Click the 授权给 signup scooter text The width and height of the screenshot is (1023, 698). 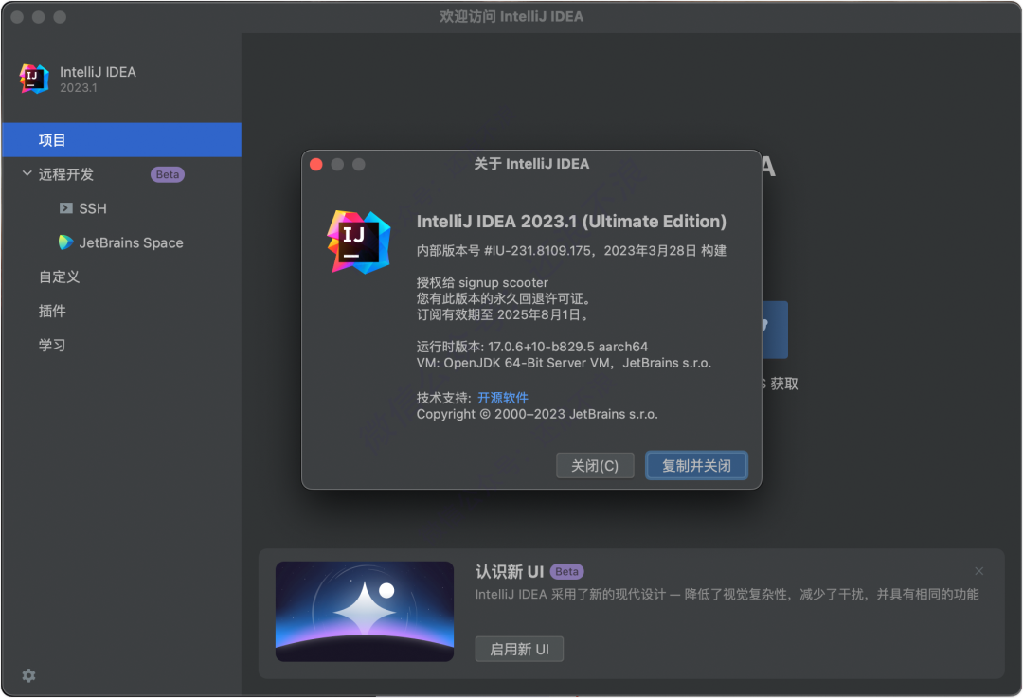[x=482, y=282]
